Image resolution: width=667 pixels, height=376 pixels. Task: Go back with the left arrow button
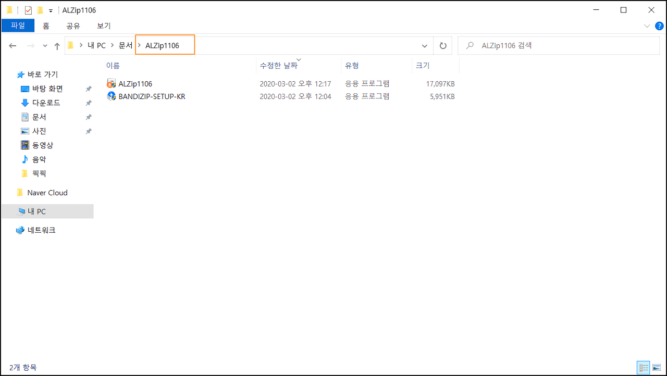tap(13, 46)
